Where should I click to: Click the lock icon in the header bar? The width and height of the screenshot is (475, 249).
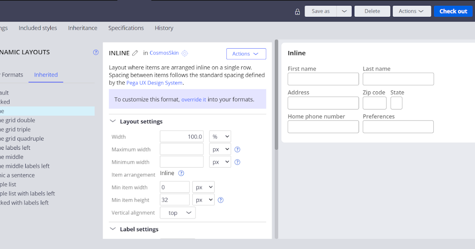[x=297, y=11]
